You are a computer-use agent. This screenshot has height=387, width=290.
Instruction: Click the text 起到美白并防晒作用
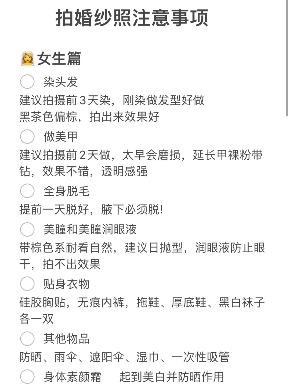coord(172,377)
